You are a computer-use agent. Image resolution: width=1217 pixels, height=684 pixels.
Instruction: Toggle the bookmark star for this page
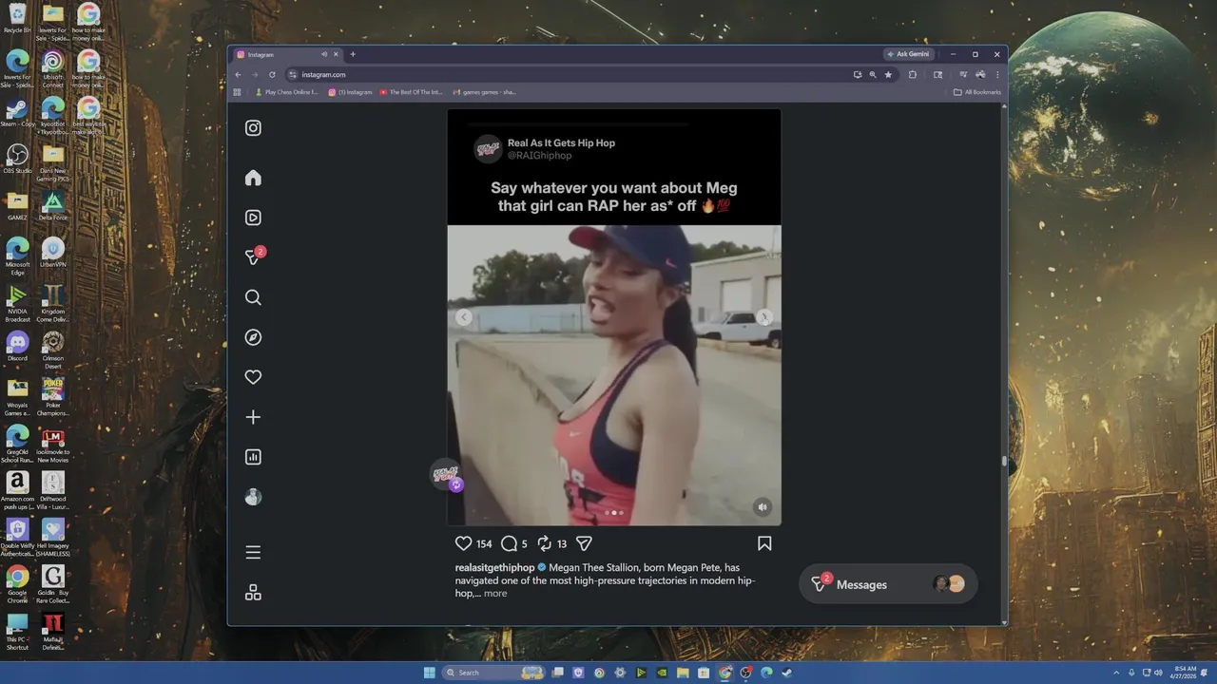coord(888,74)
